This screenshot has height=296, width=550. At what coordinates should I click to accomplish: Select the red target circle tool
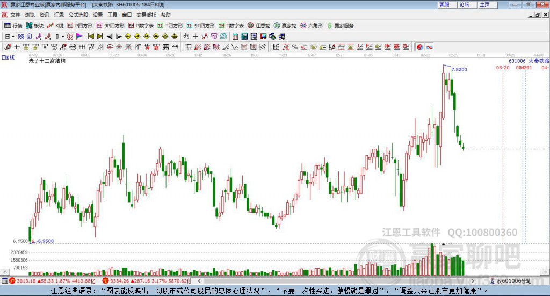pos(110,47)
